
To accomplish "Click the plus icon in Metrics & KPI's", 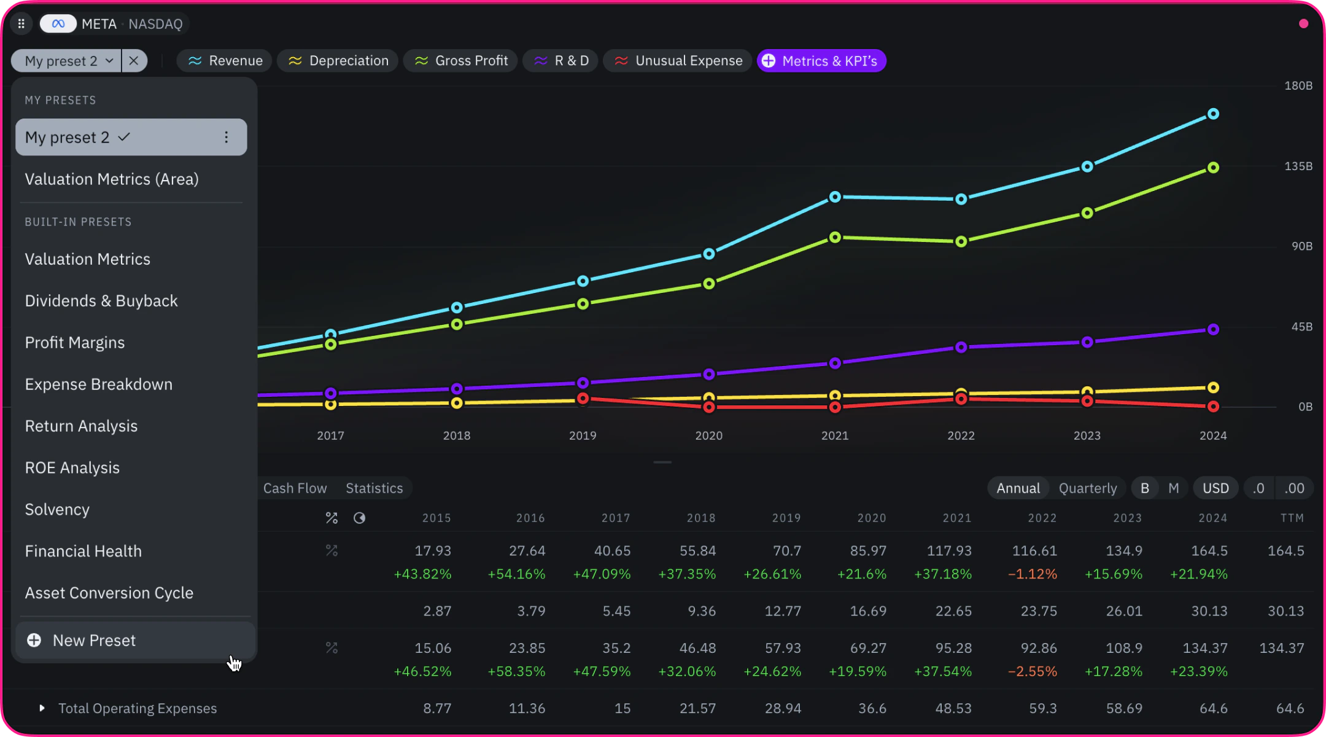I will tap(769, 61).
